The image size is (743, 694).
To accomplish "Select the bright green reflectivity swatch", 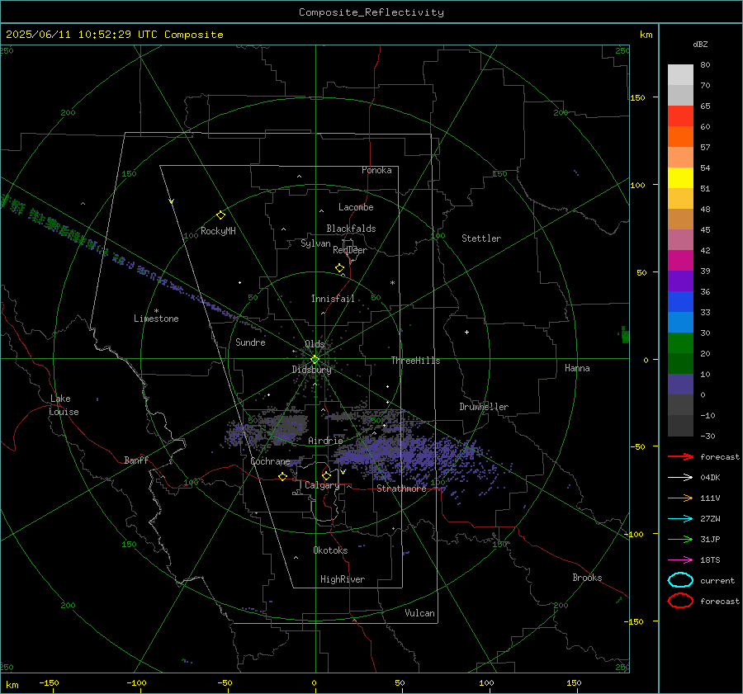I will pyautogui.click(x=680, y=343).
